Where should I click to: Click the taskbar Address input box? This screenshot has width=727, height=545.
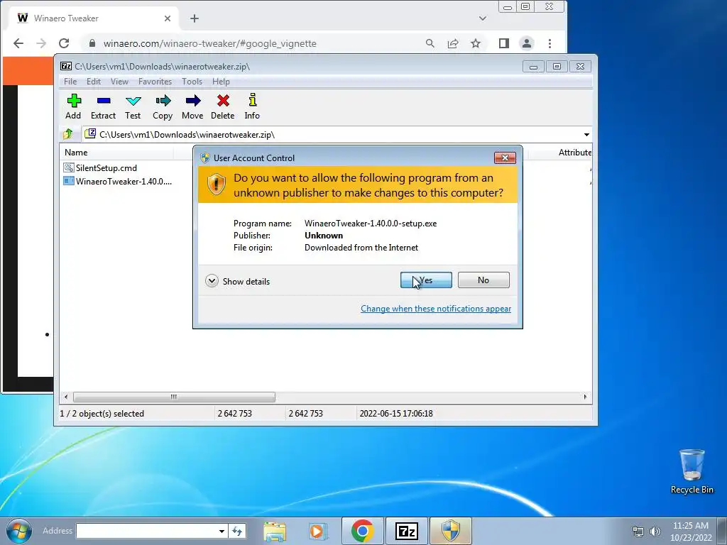click(x=146, y=531)
